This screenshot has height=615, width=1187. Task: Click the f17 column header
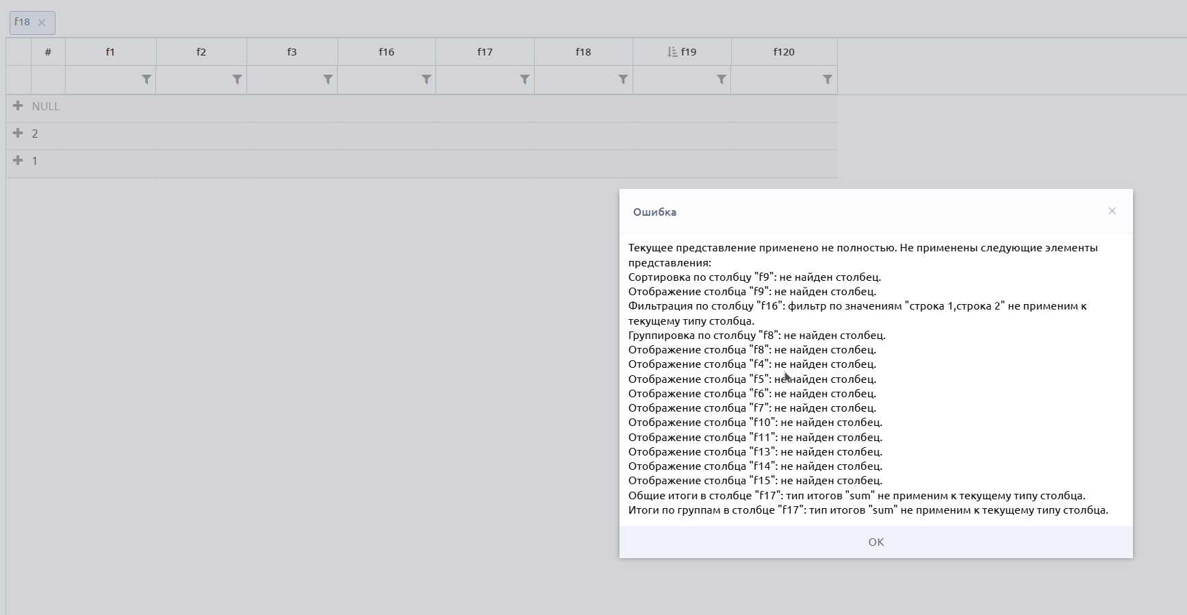pos(485,52)
